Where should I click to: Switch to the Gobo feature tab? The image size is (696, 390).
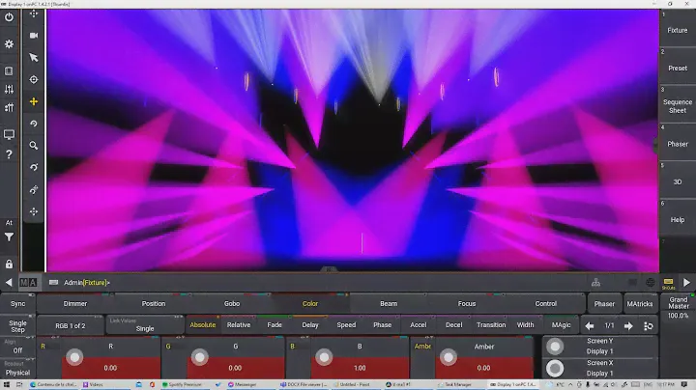coord(232,304)
